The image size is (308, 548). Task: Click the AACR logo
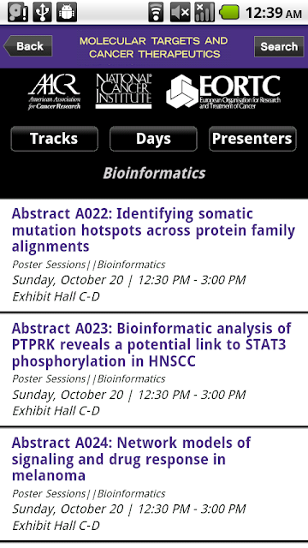pyautogui.click(x=54, y=92)
